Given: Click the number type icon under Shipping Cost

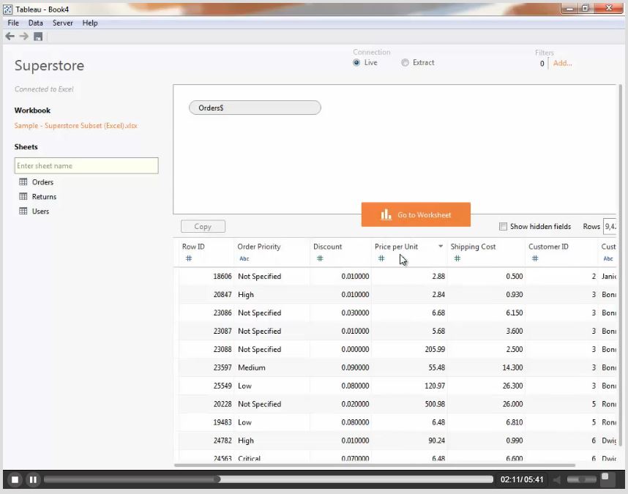Looking at the screenshot, I should pyautogui.click(x=457, y=258).
